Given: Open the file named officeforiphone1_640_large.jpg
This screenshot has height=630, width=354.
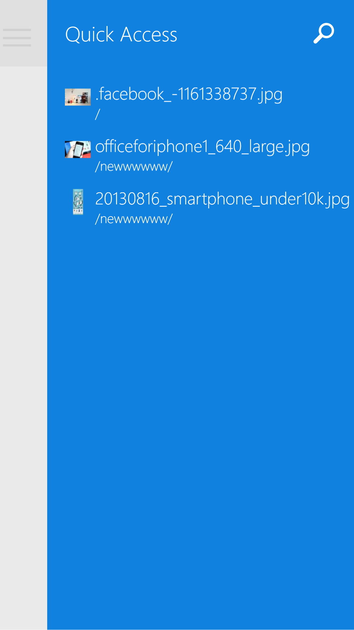Looking at the screenshot, I should [x=203, y=147].
